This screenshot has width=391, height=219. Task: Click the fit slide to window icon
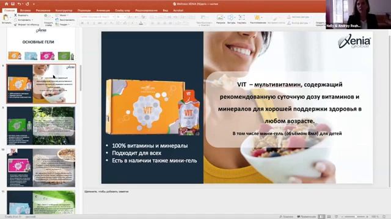[x=384, y=217]
